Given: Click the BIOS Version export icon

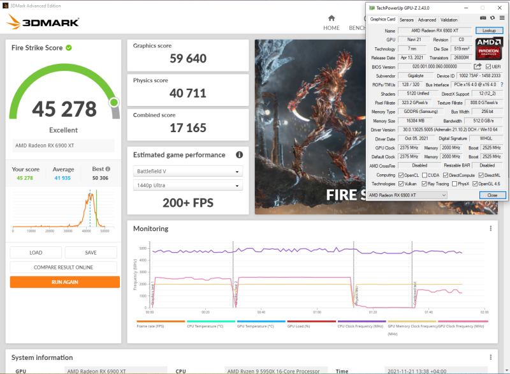Looking at the screenshot, I should point(478,66).
